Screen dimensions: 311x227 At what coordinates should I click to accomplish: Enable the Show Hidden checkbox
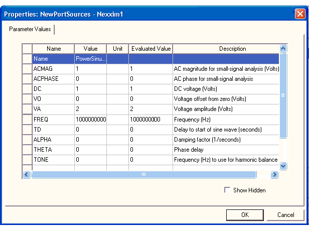(x=227, y=190)
